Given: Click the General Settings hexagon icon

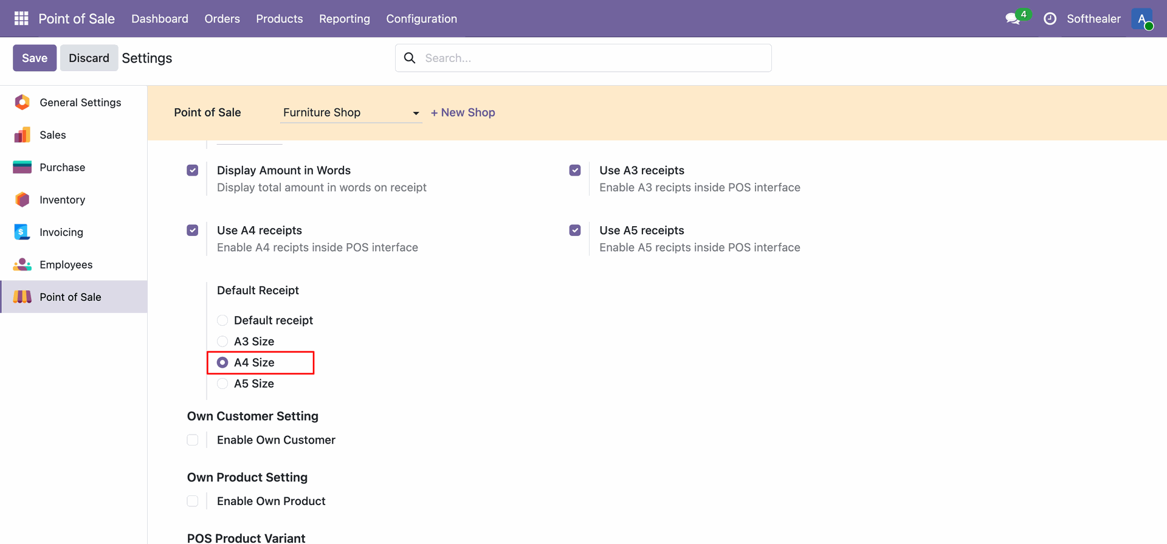Looking at the screenshot, I should (22, 102).
